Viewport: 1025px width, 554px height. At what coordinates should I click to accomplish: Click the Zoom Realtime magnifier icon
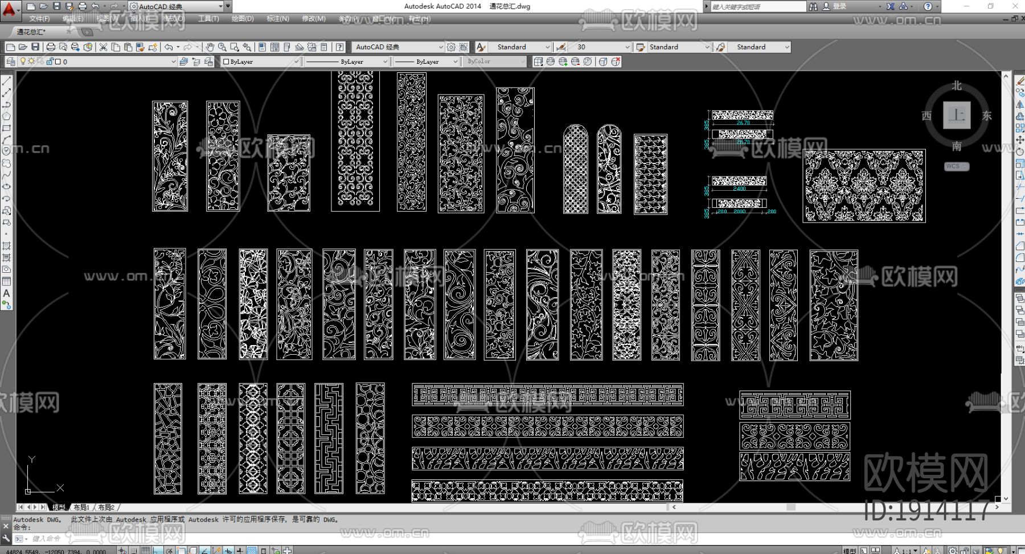pyautogui.click(x=222, y=47)
